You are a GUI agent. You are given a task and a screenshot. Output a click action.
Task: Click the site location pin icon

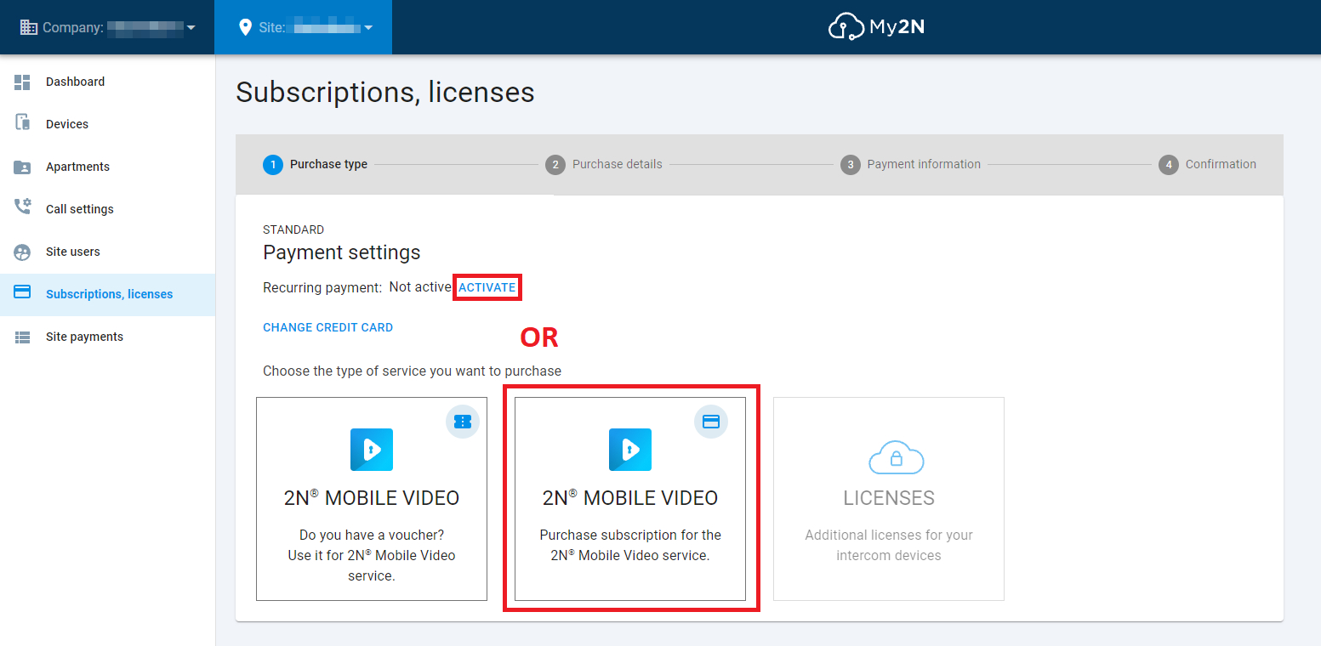[x=245, y=27]
